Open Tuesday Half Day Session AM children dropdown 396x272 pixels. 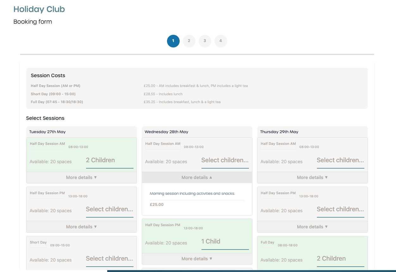pos(110,161)
